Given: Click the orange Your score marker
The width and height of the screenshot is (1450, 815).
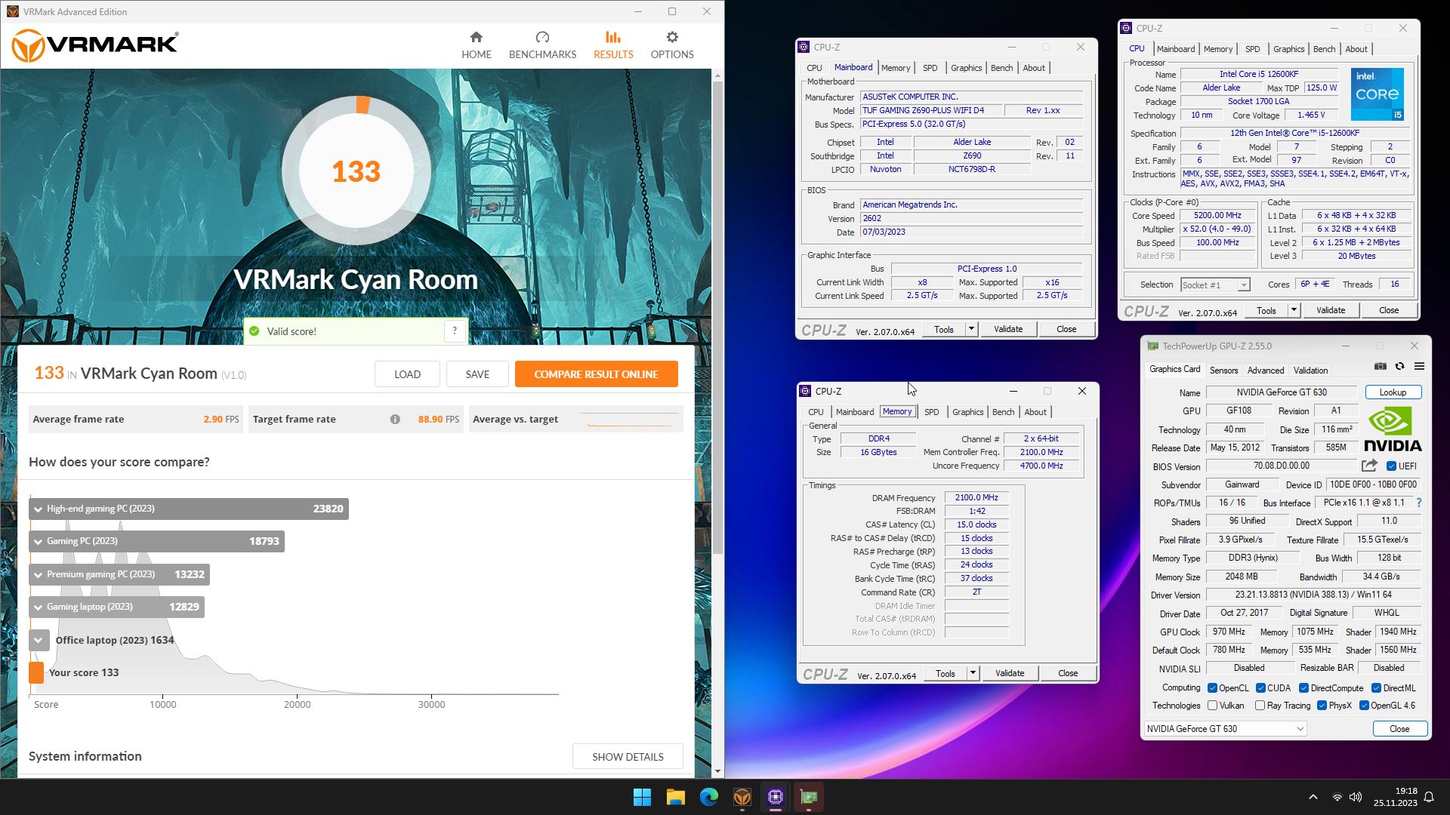Looking at the screenshot, I should [x=36, y=672].
